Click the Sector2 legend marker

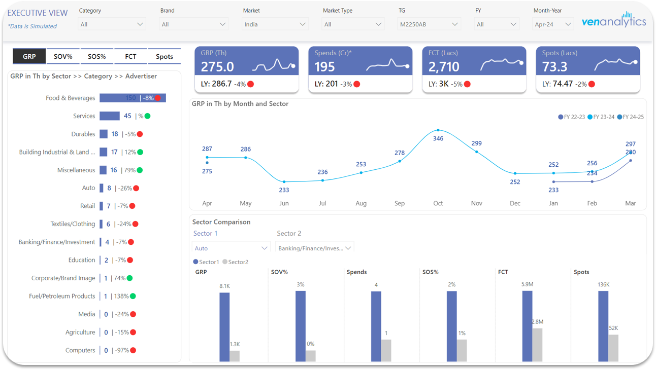tap(225, 262)
